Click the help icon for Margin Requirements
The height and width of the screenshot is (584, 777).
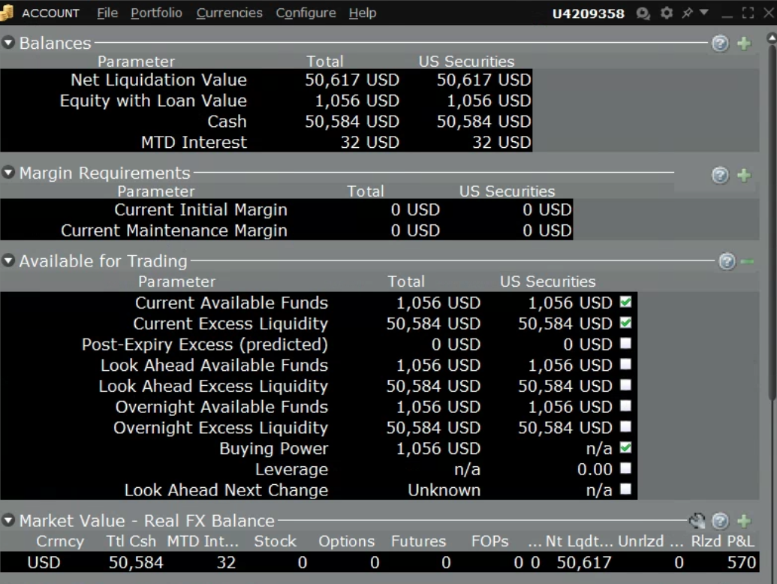pos(720,175)
